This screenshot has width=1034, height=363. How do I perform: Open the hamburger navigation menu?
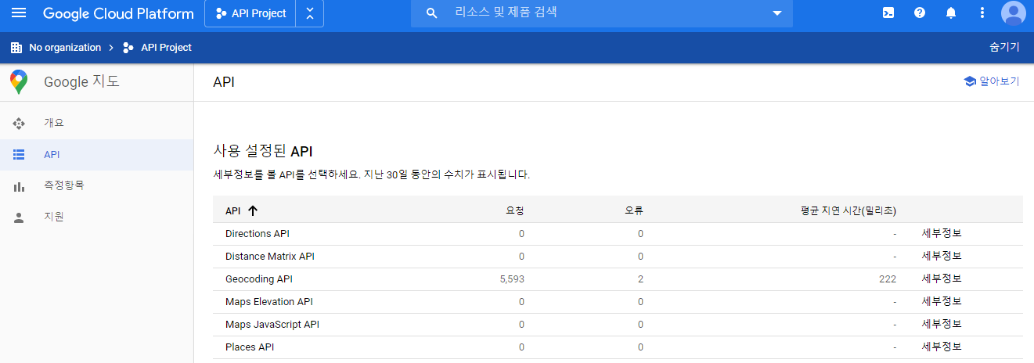20,13
